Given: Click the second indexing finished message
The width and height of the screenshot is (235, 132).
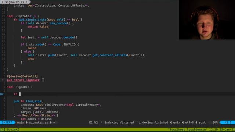Looking at the screenshot, I should [153, 122].
